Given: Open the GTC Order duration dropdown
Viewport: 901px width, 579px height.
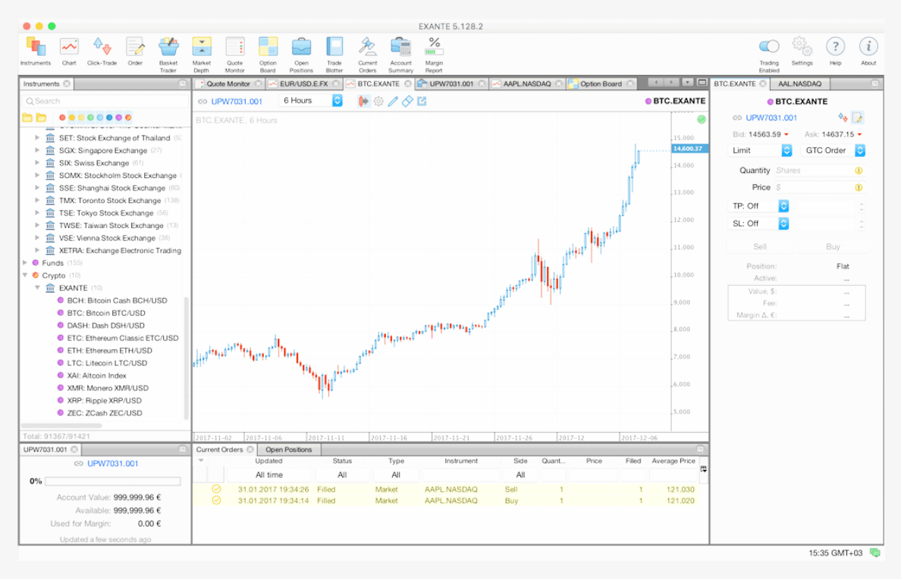Looking at the screenshot, I should pyautogui.click(x=833, y=150).
